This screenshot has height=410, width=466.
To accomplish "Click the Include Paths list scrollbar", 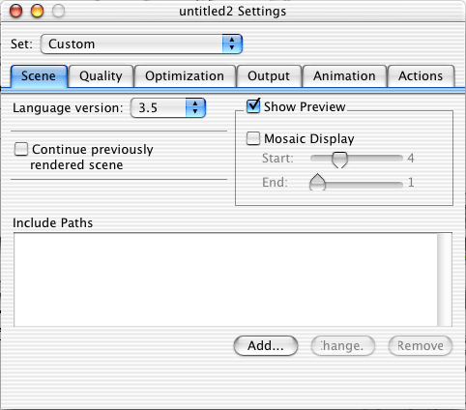I will click(x=445, y=279).
